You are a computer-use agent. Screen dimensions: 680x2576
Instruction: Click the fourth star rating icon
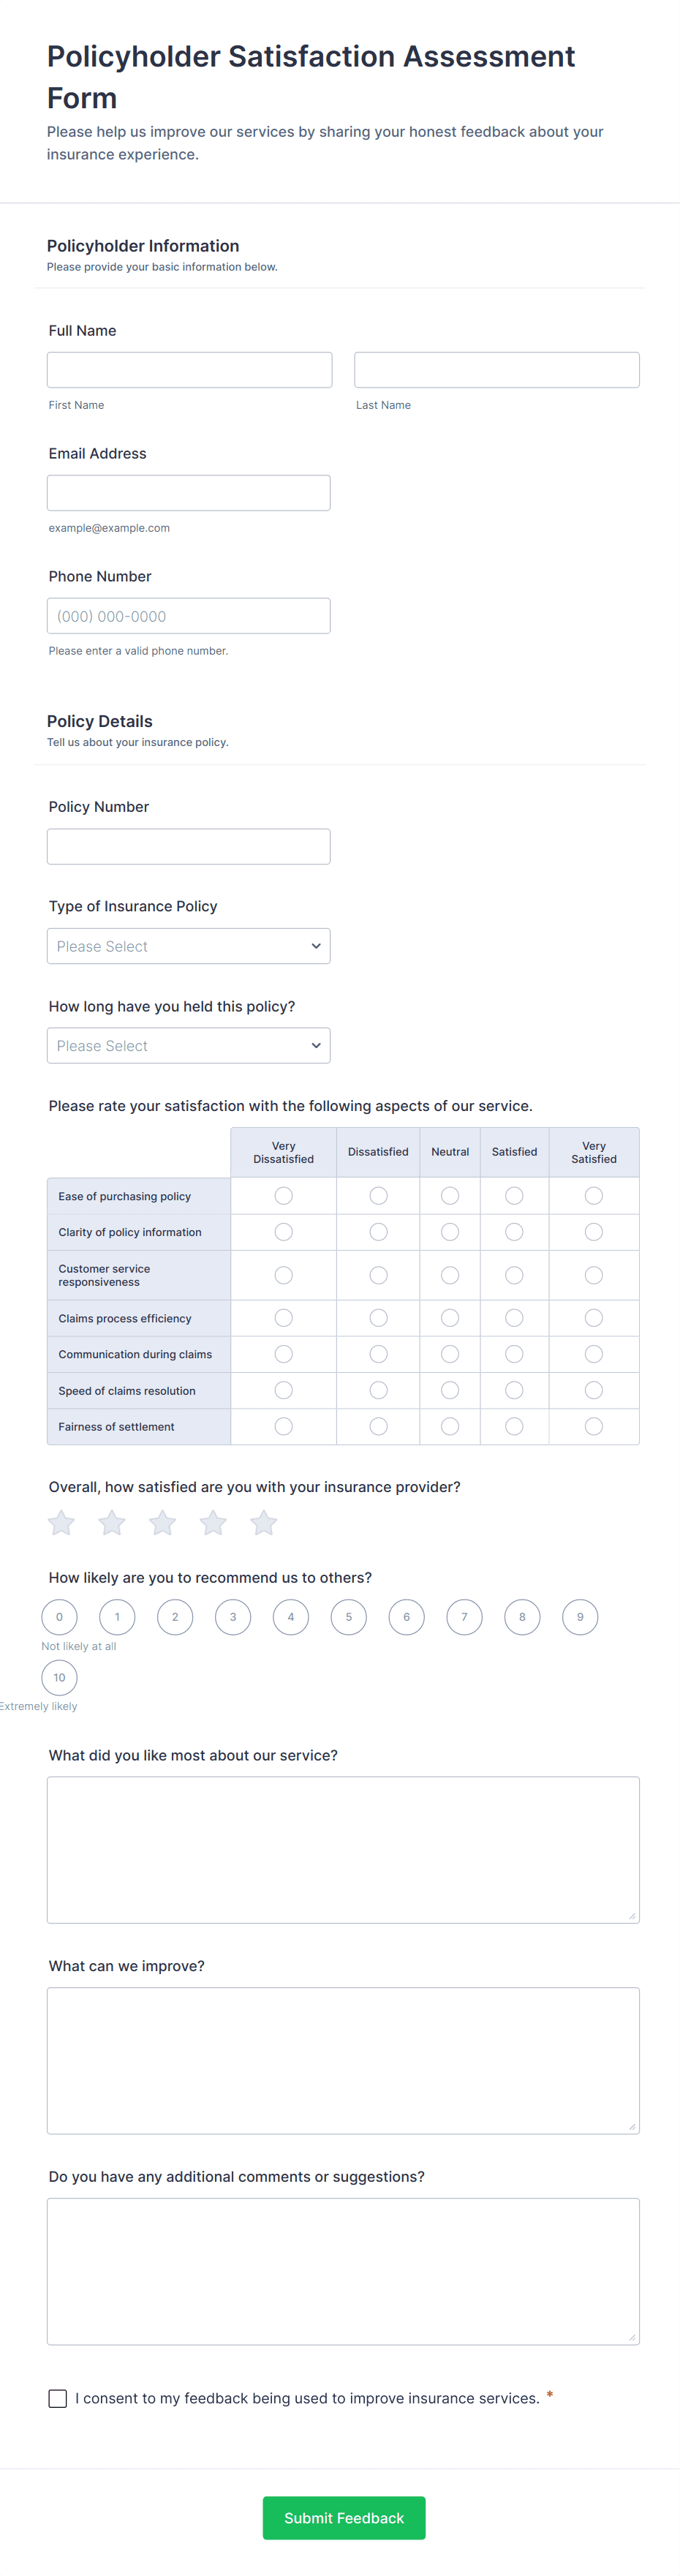(x=213, y=1523)
